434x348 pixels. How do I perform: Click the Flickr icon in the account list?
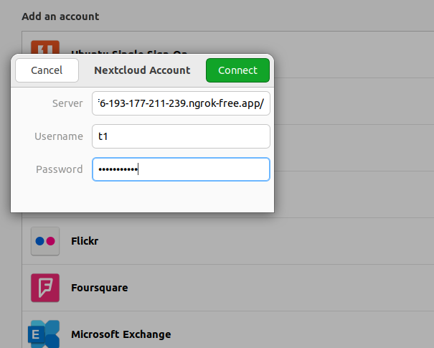tap(45, 241)
